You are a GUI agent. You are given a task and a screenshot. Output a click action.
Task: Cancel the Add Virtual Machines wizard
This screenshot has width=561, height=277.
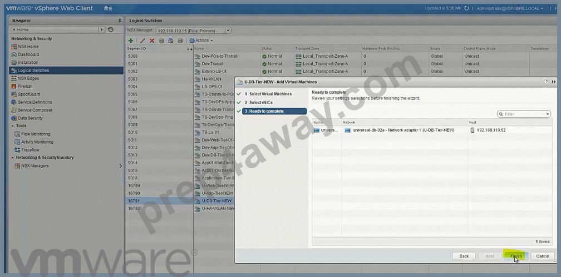543,256
